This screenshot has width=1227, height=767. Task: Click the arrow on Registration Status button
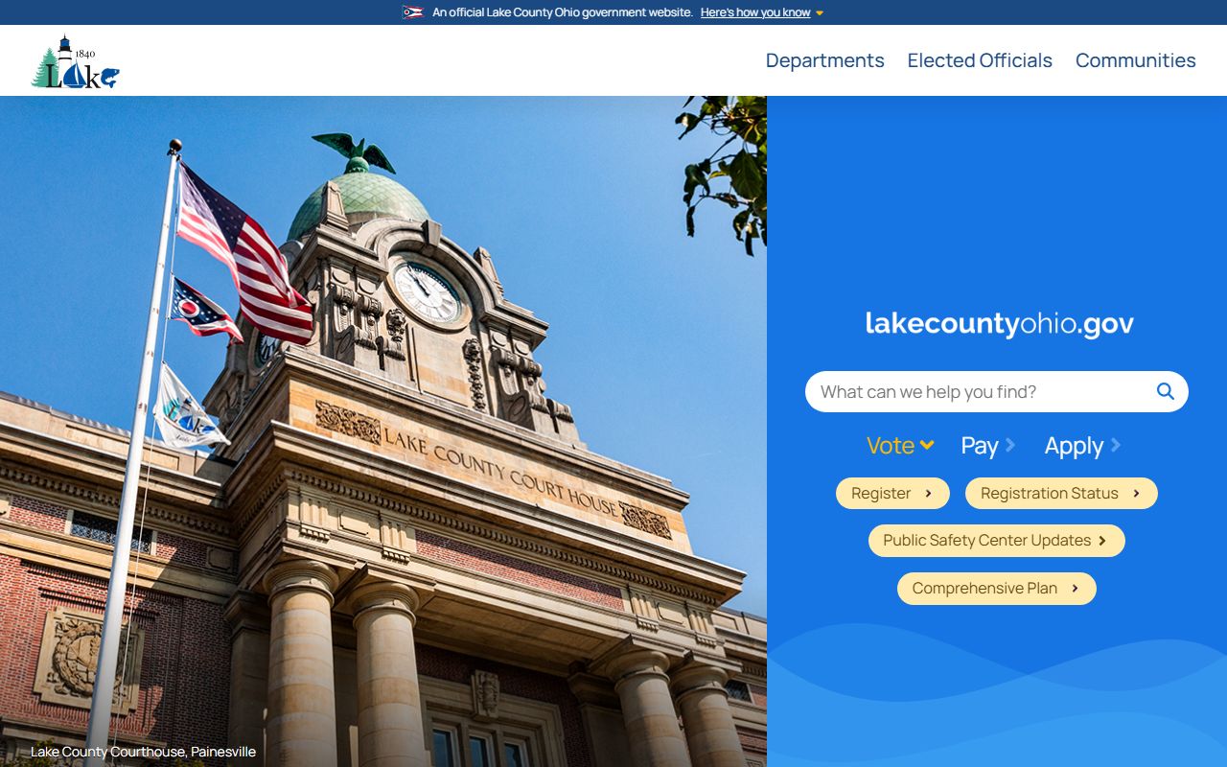(x=1136, y=494)
